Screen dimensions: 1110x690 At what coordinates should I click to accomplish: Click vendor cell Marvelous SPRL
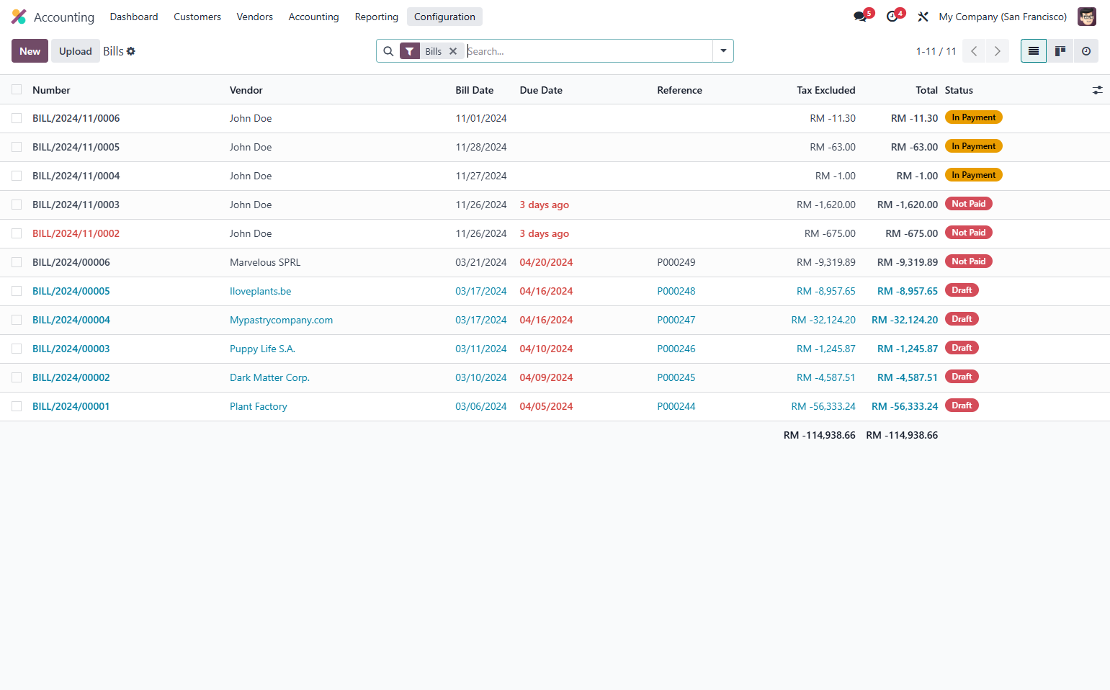pyautogui.click(x=265, y=262)
